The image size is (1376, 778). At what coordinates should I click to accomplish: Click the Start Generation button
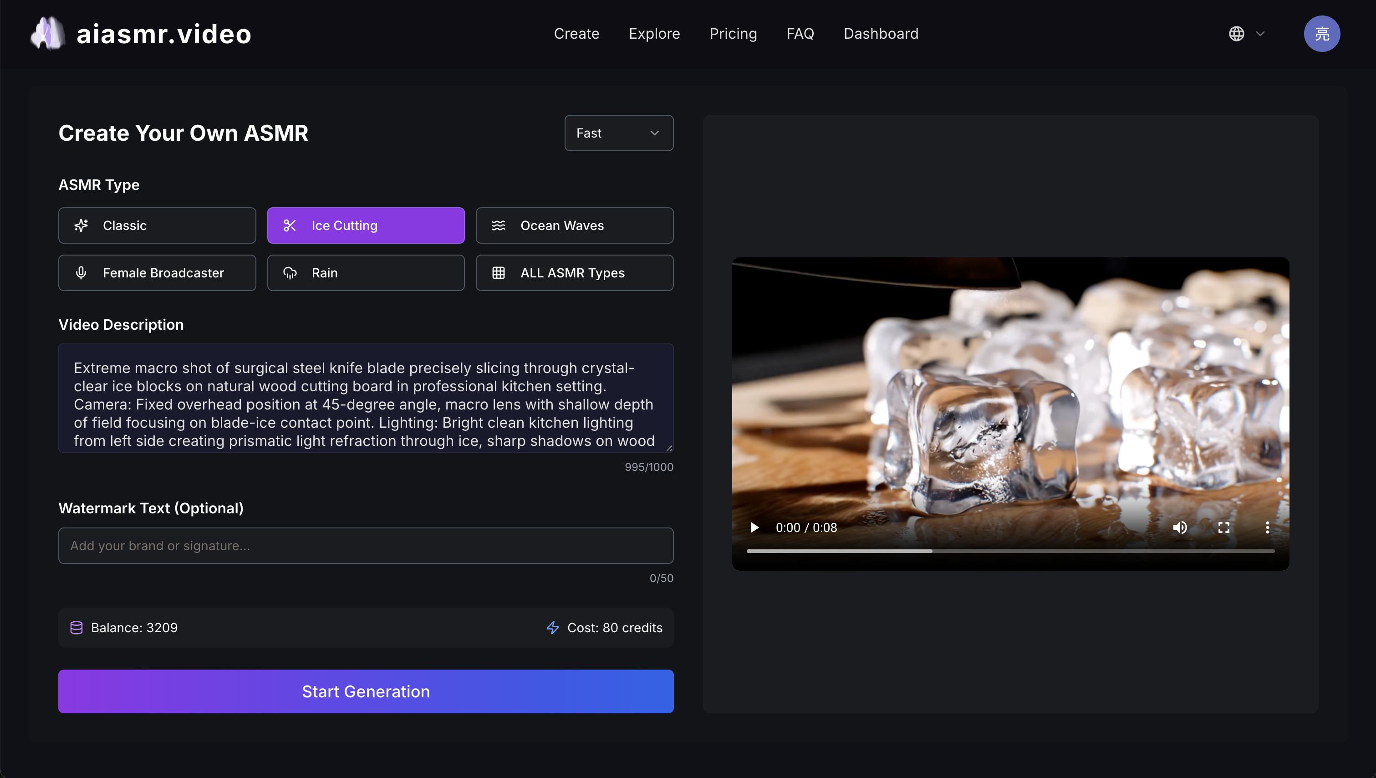366,691
